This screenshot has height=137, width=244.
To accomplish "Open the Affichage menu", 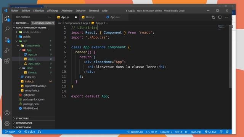I will click(x=53, y=11).
